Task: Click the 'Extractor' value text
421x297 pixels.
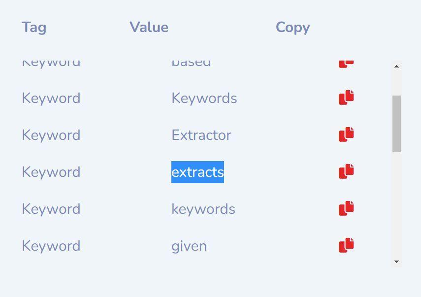Action: pos(201,135)
